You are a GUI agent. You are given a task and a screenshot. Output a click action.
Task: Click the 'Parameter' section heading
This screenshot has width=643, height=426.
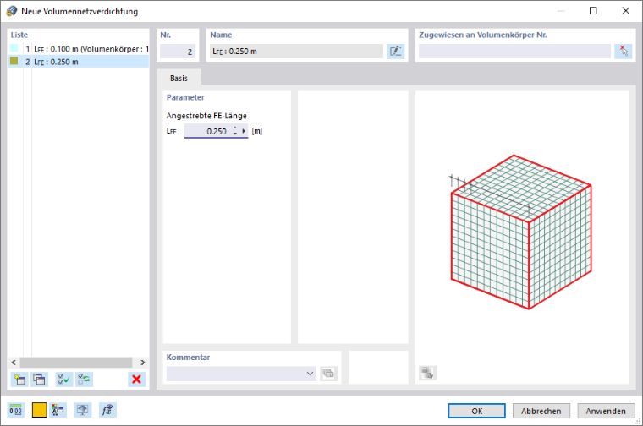click(185, 97)
